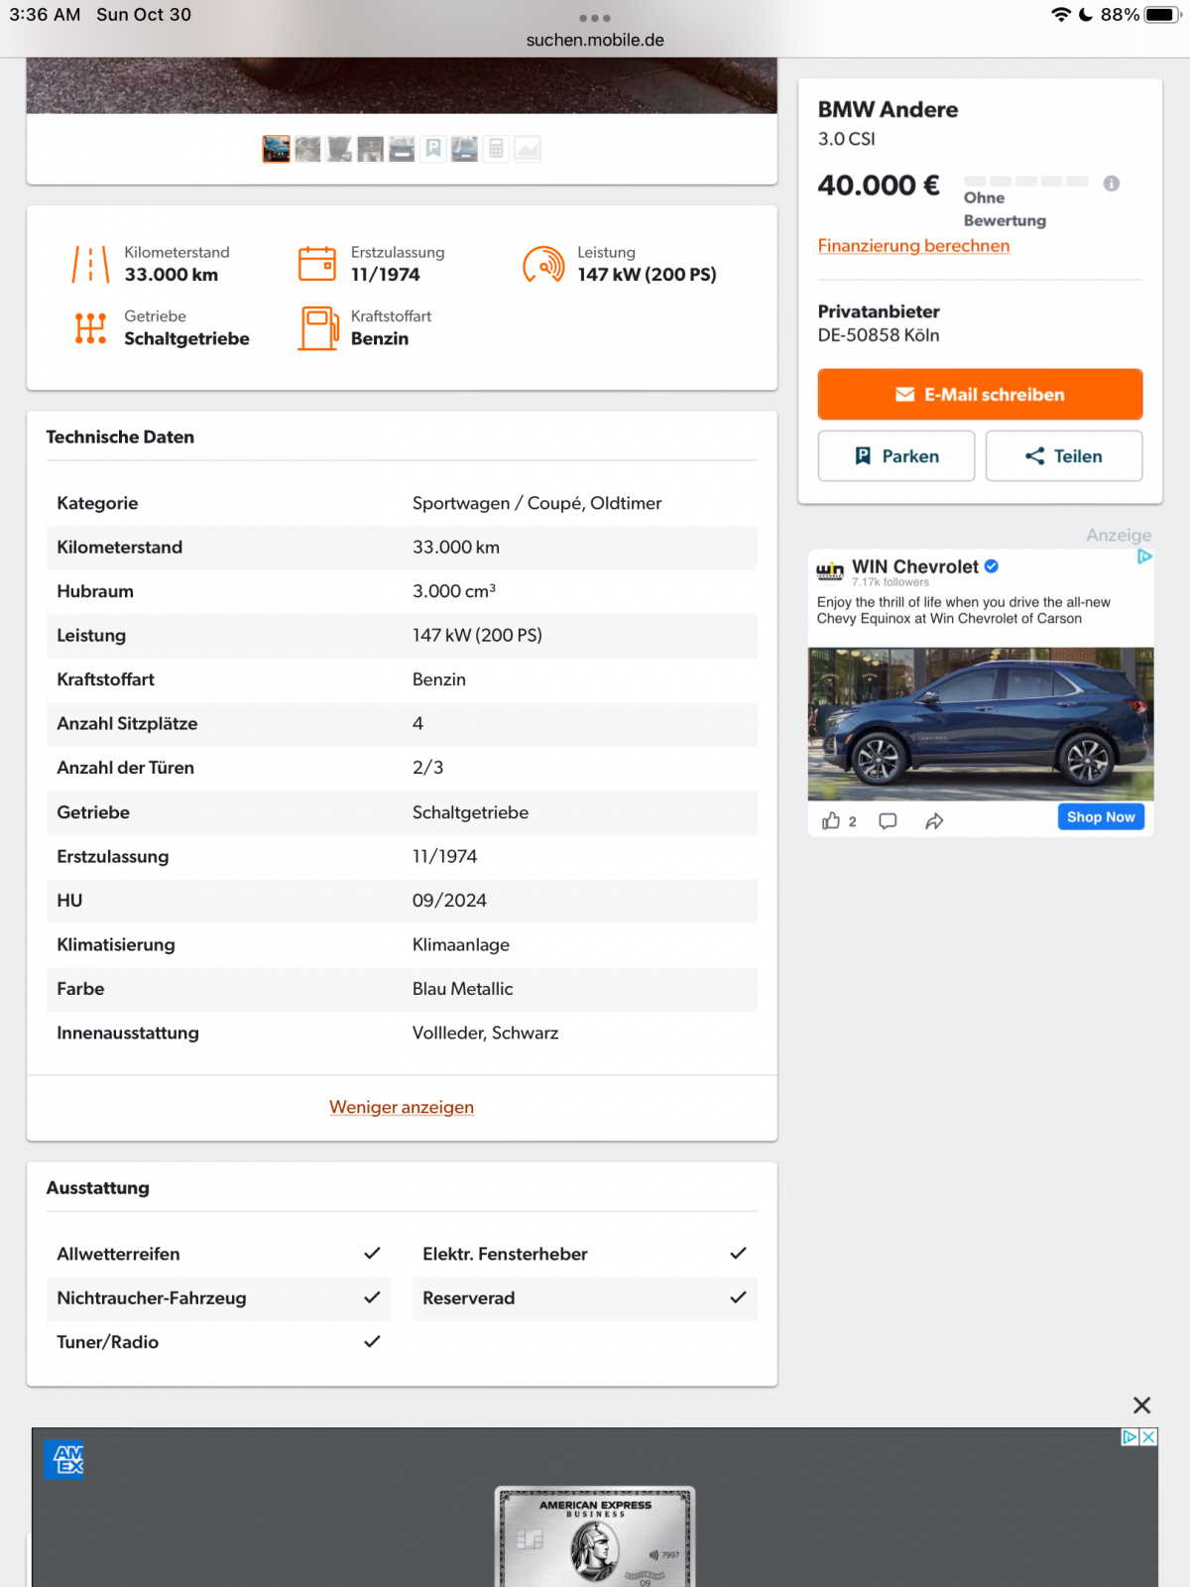
Task: Tap the rating info icon beside the price
Action: click(x=1112, y=183)
